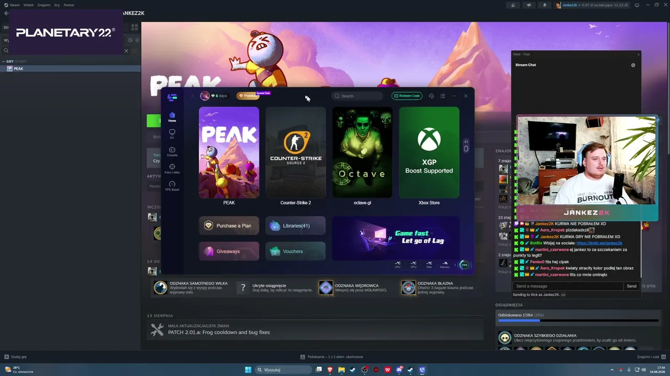Screen dimensions: 670x376
Task: Close the Steam library search filter
Action: point(126,51)
